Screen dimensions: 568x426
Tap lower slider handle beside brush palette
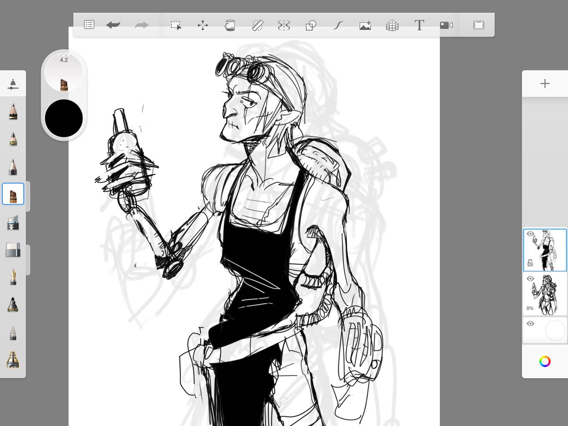tap(28, 260)
